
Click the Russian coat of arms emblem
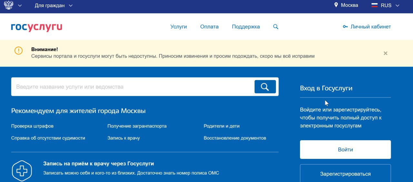click(9, 5)
